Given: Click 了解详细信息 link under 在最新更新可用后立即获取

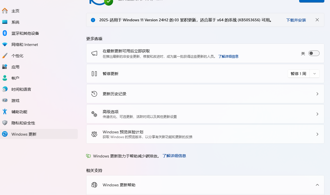Looking at the screenshot, I should tap(228, 57).
